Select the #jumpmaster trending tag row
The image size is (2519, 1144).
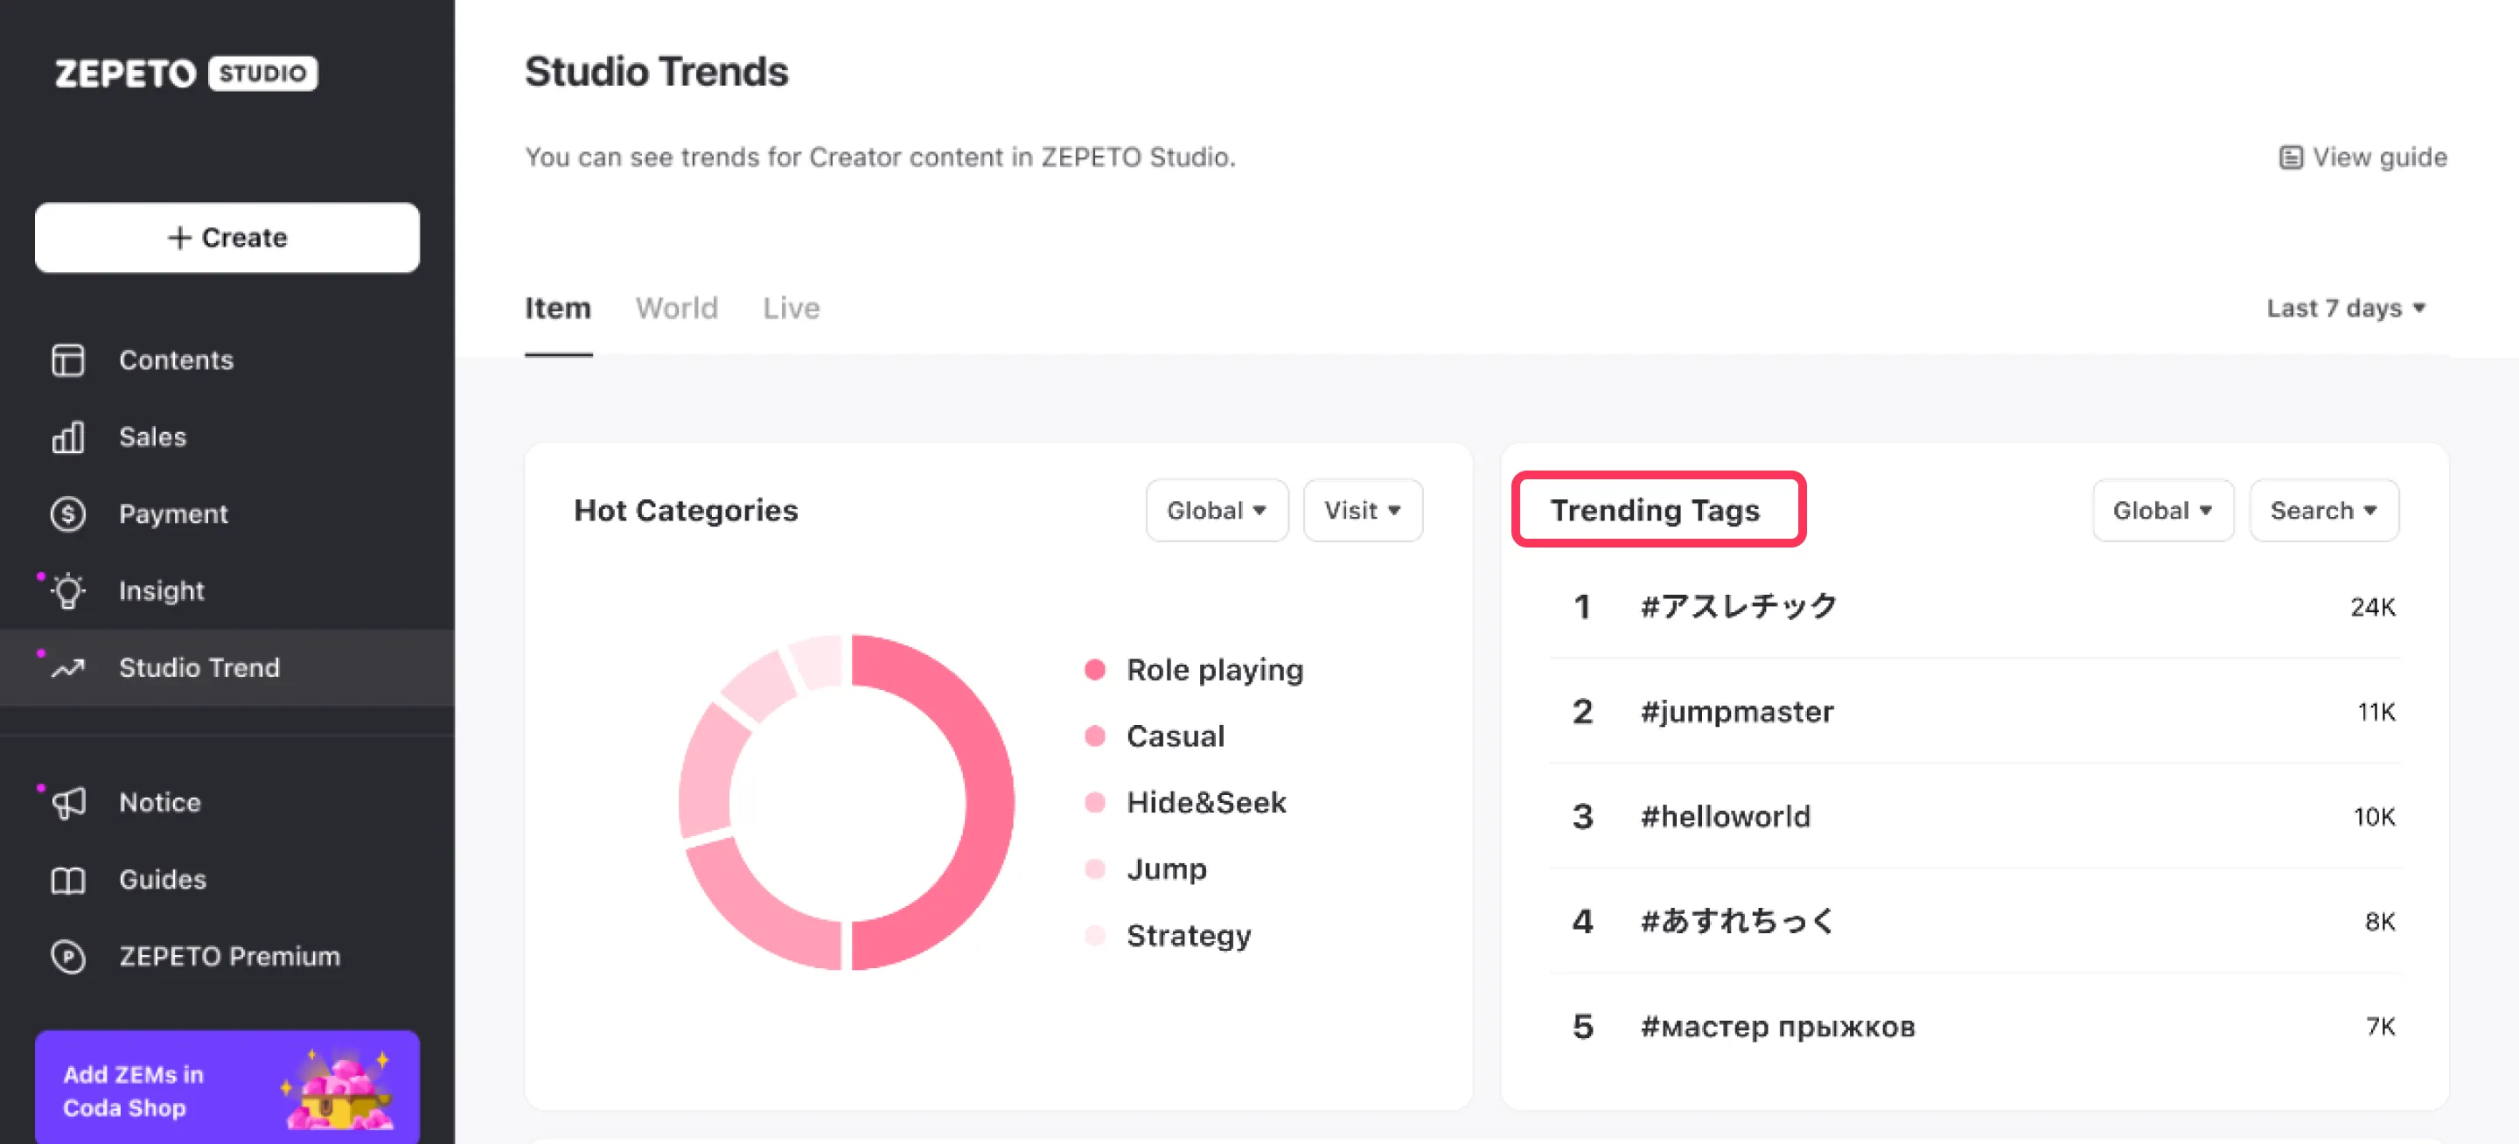(1974, 712)
